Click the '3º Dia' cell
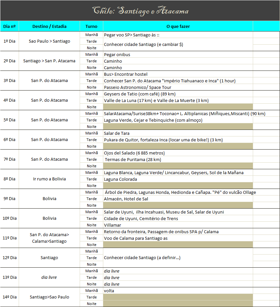The height and width of the screenshot is (307, 280). pyautogui.click(x=10, y=81)
